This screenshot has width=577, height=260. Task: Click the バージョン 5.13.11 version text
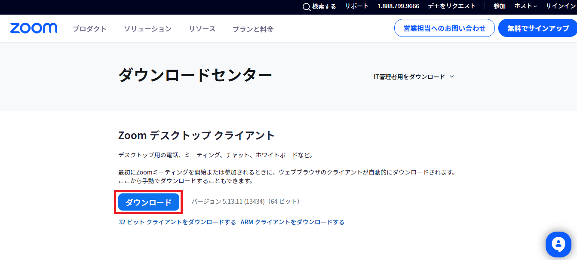click(245, 202)
